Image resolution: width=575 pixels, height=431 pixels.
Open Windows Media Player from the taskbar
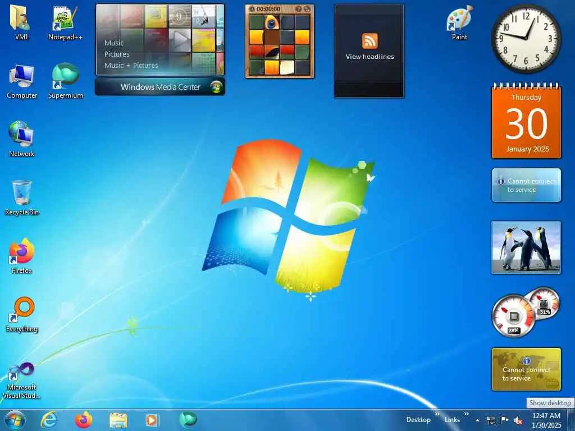(153, 420)
